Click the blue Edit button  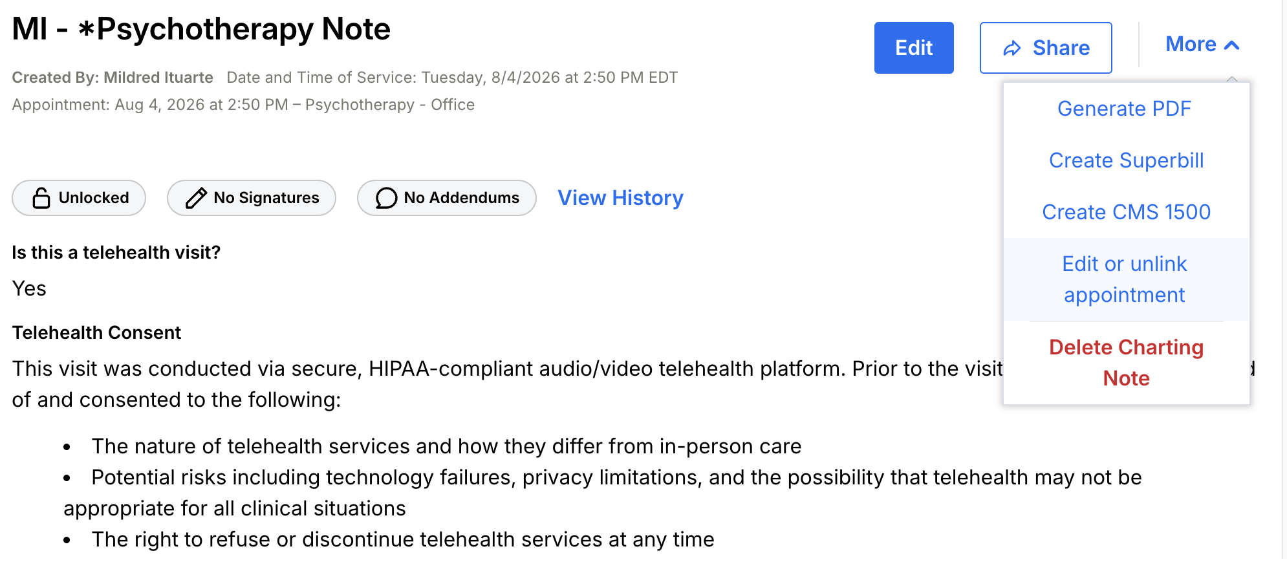pyautogui.click(x=914, y=48)
